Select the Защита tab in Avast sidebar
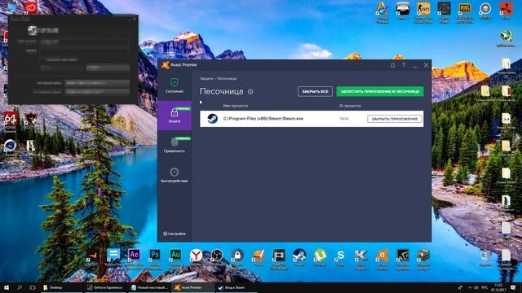The image size is (522, 293). point(174,116)
